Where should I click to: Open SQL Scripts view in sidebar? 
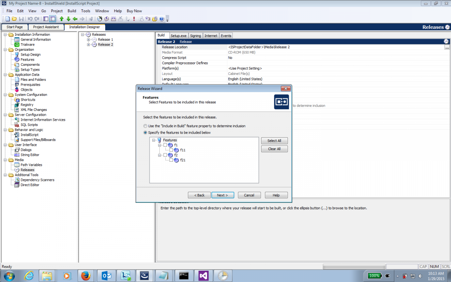point(29,125)
